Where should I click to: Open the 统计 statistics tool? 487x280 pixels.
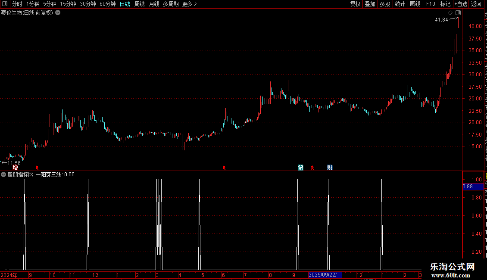point(400,4)
